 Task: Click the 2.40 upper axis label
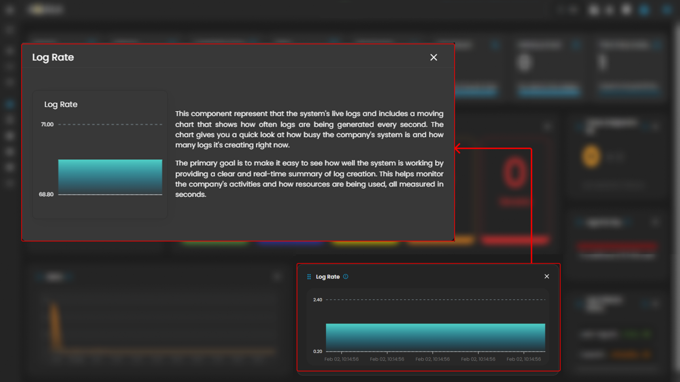click(x=318, y=300)
